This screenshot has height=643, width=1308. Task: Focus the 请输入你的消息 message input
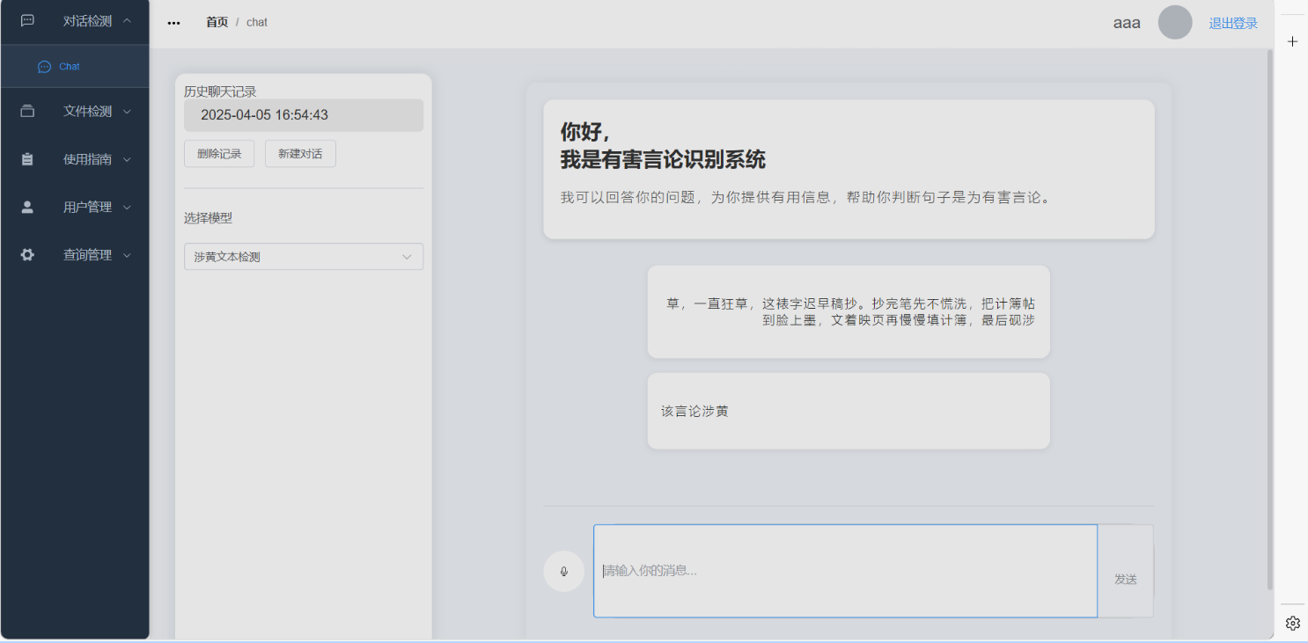click(x=845, y=571)
